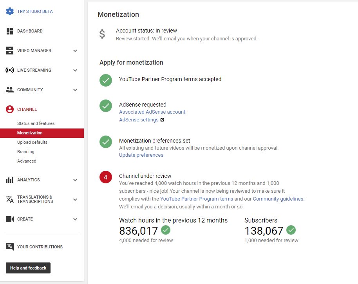Expand the Translations & Transcriptions chevron
Screen dimensions: 358x284
pos(75,199)
